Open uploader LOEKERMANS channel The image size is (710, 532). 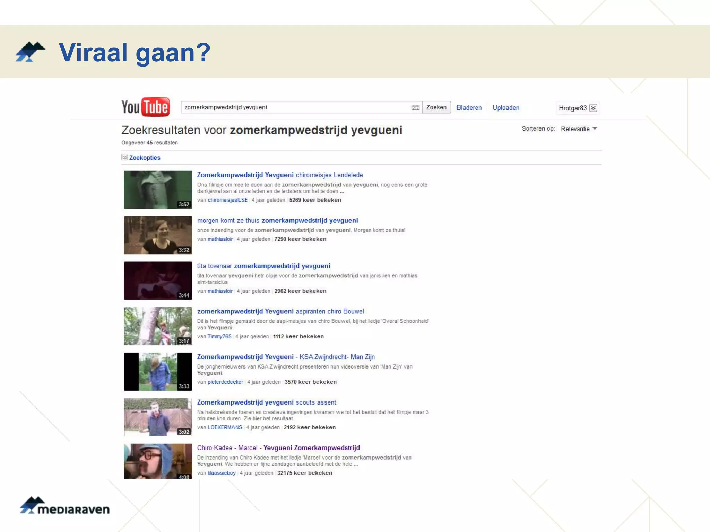pyautogui.click(x=225, y=428)
